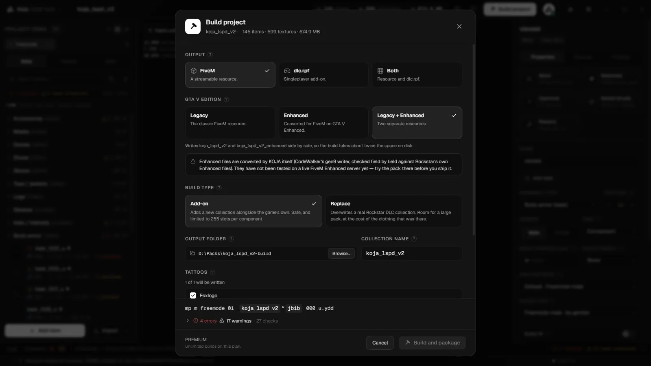
Task: Click the Build project hammer logo icon
Action: point(193,26)
